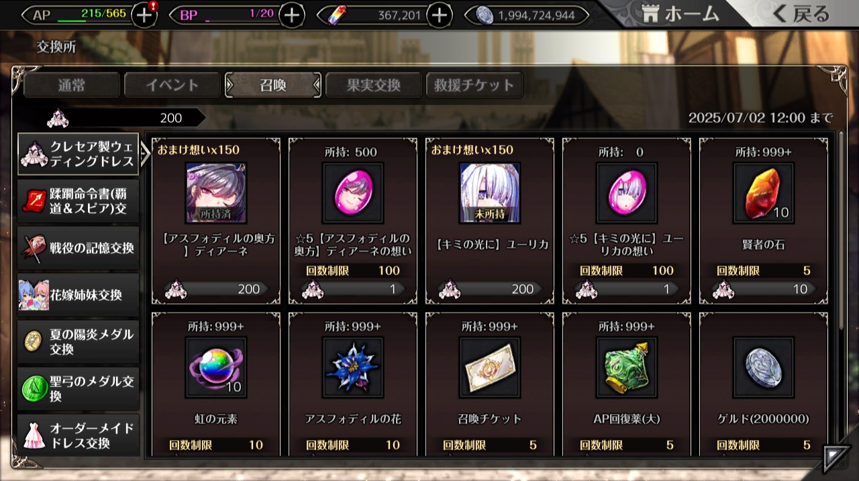Select the 召喚チケット ticket icon
Screen dimensions: 859x481
[x=490, y=367]
